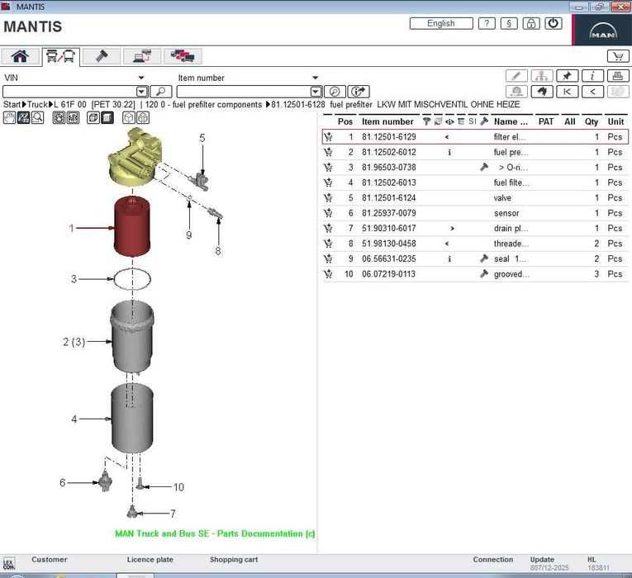Image resolution: width=632 pixels, height=578 pixels.
Task: Click the brake disc/wheel icon
Action: coord(516,92)
